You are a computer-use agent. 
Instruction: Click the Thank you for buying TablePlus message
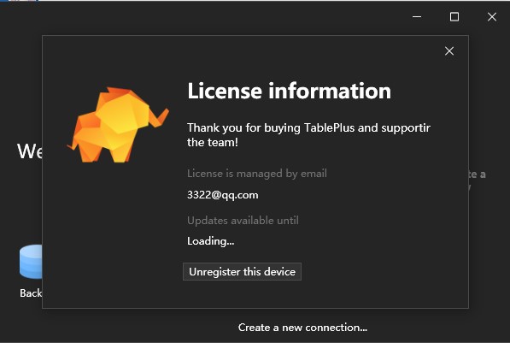308,135
